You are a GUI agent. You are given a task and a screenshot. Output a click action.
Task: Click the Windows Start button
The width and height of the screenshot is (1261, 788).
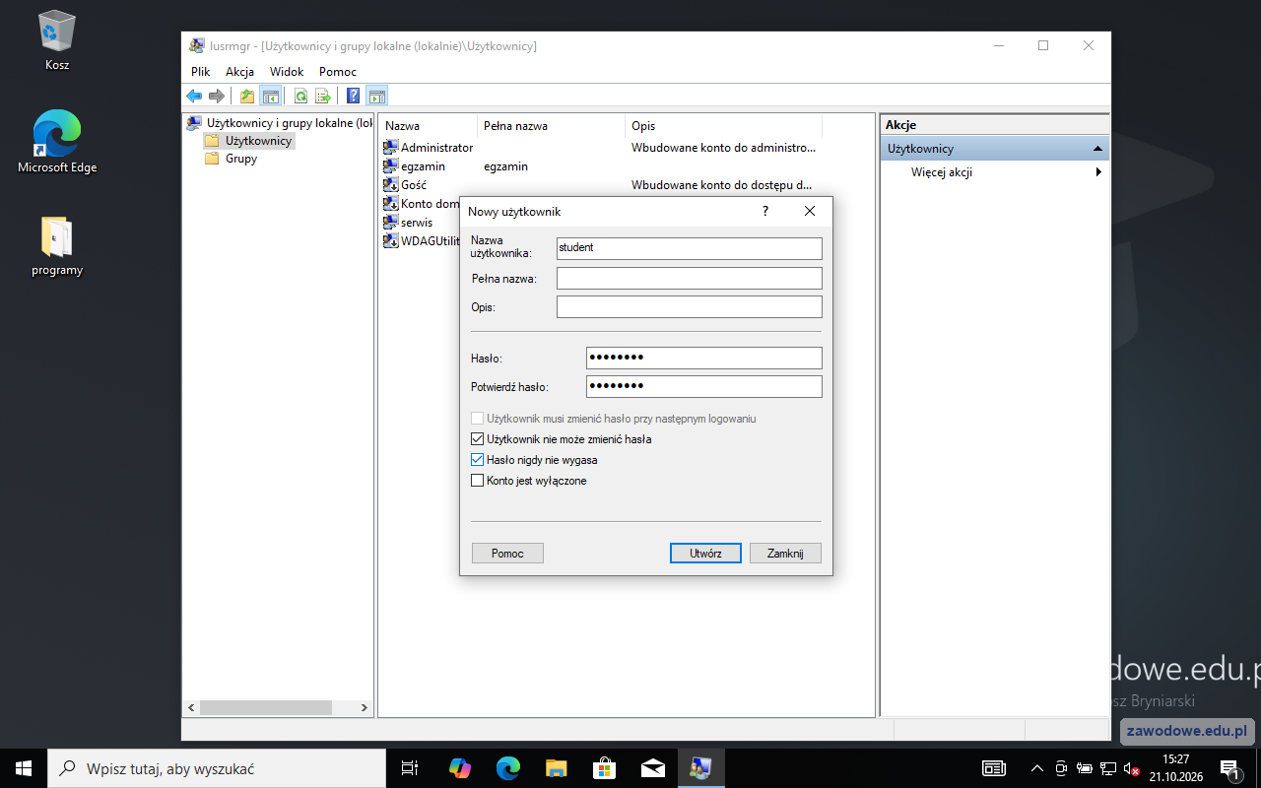pyautogui.click(x=24, y=768)
